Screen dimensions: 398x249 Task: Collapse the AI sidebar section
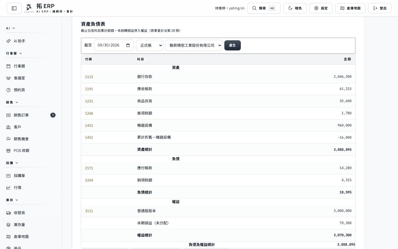11,28
